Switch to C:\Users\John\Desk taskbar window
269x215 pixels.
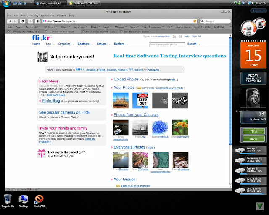[84, 3]
